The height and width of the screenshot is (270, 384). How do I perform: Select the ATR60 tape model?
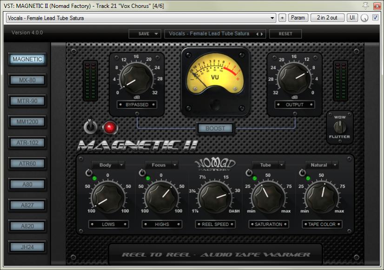pos(27,163)
